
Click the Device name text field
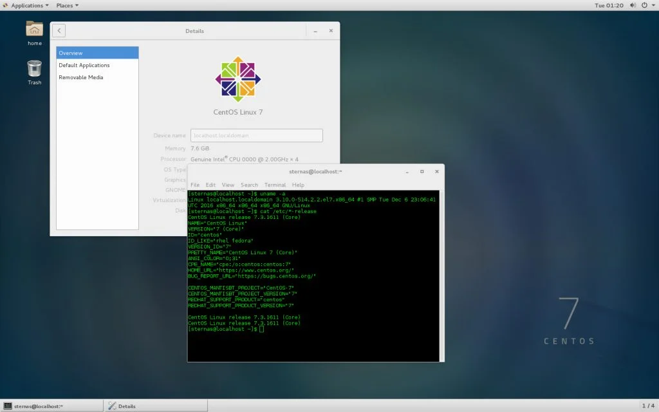pyautogui.click(x=256, y=135)
